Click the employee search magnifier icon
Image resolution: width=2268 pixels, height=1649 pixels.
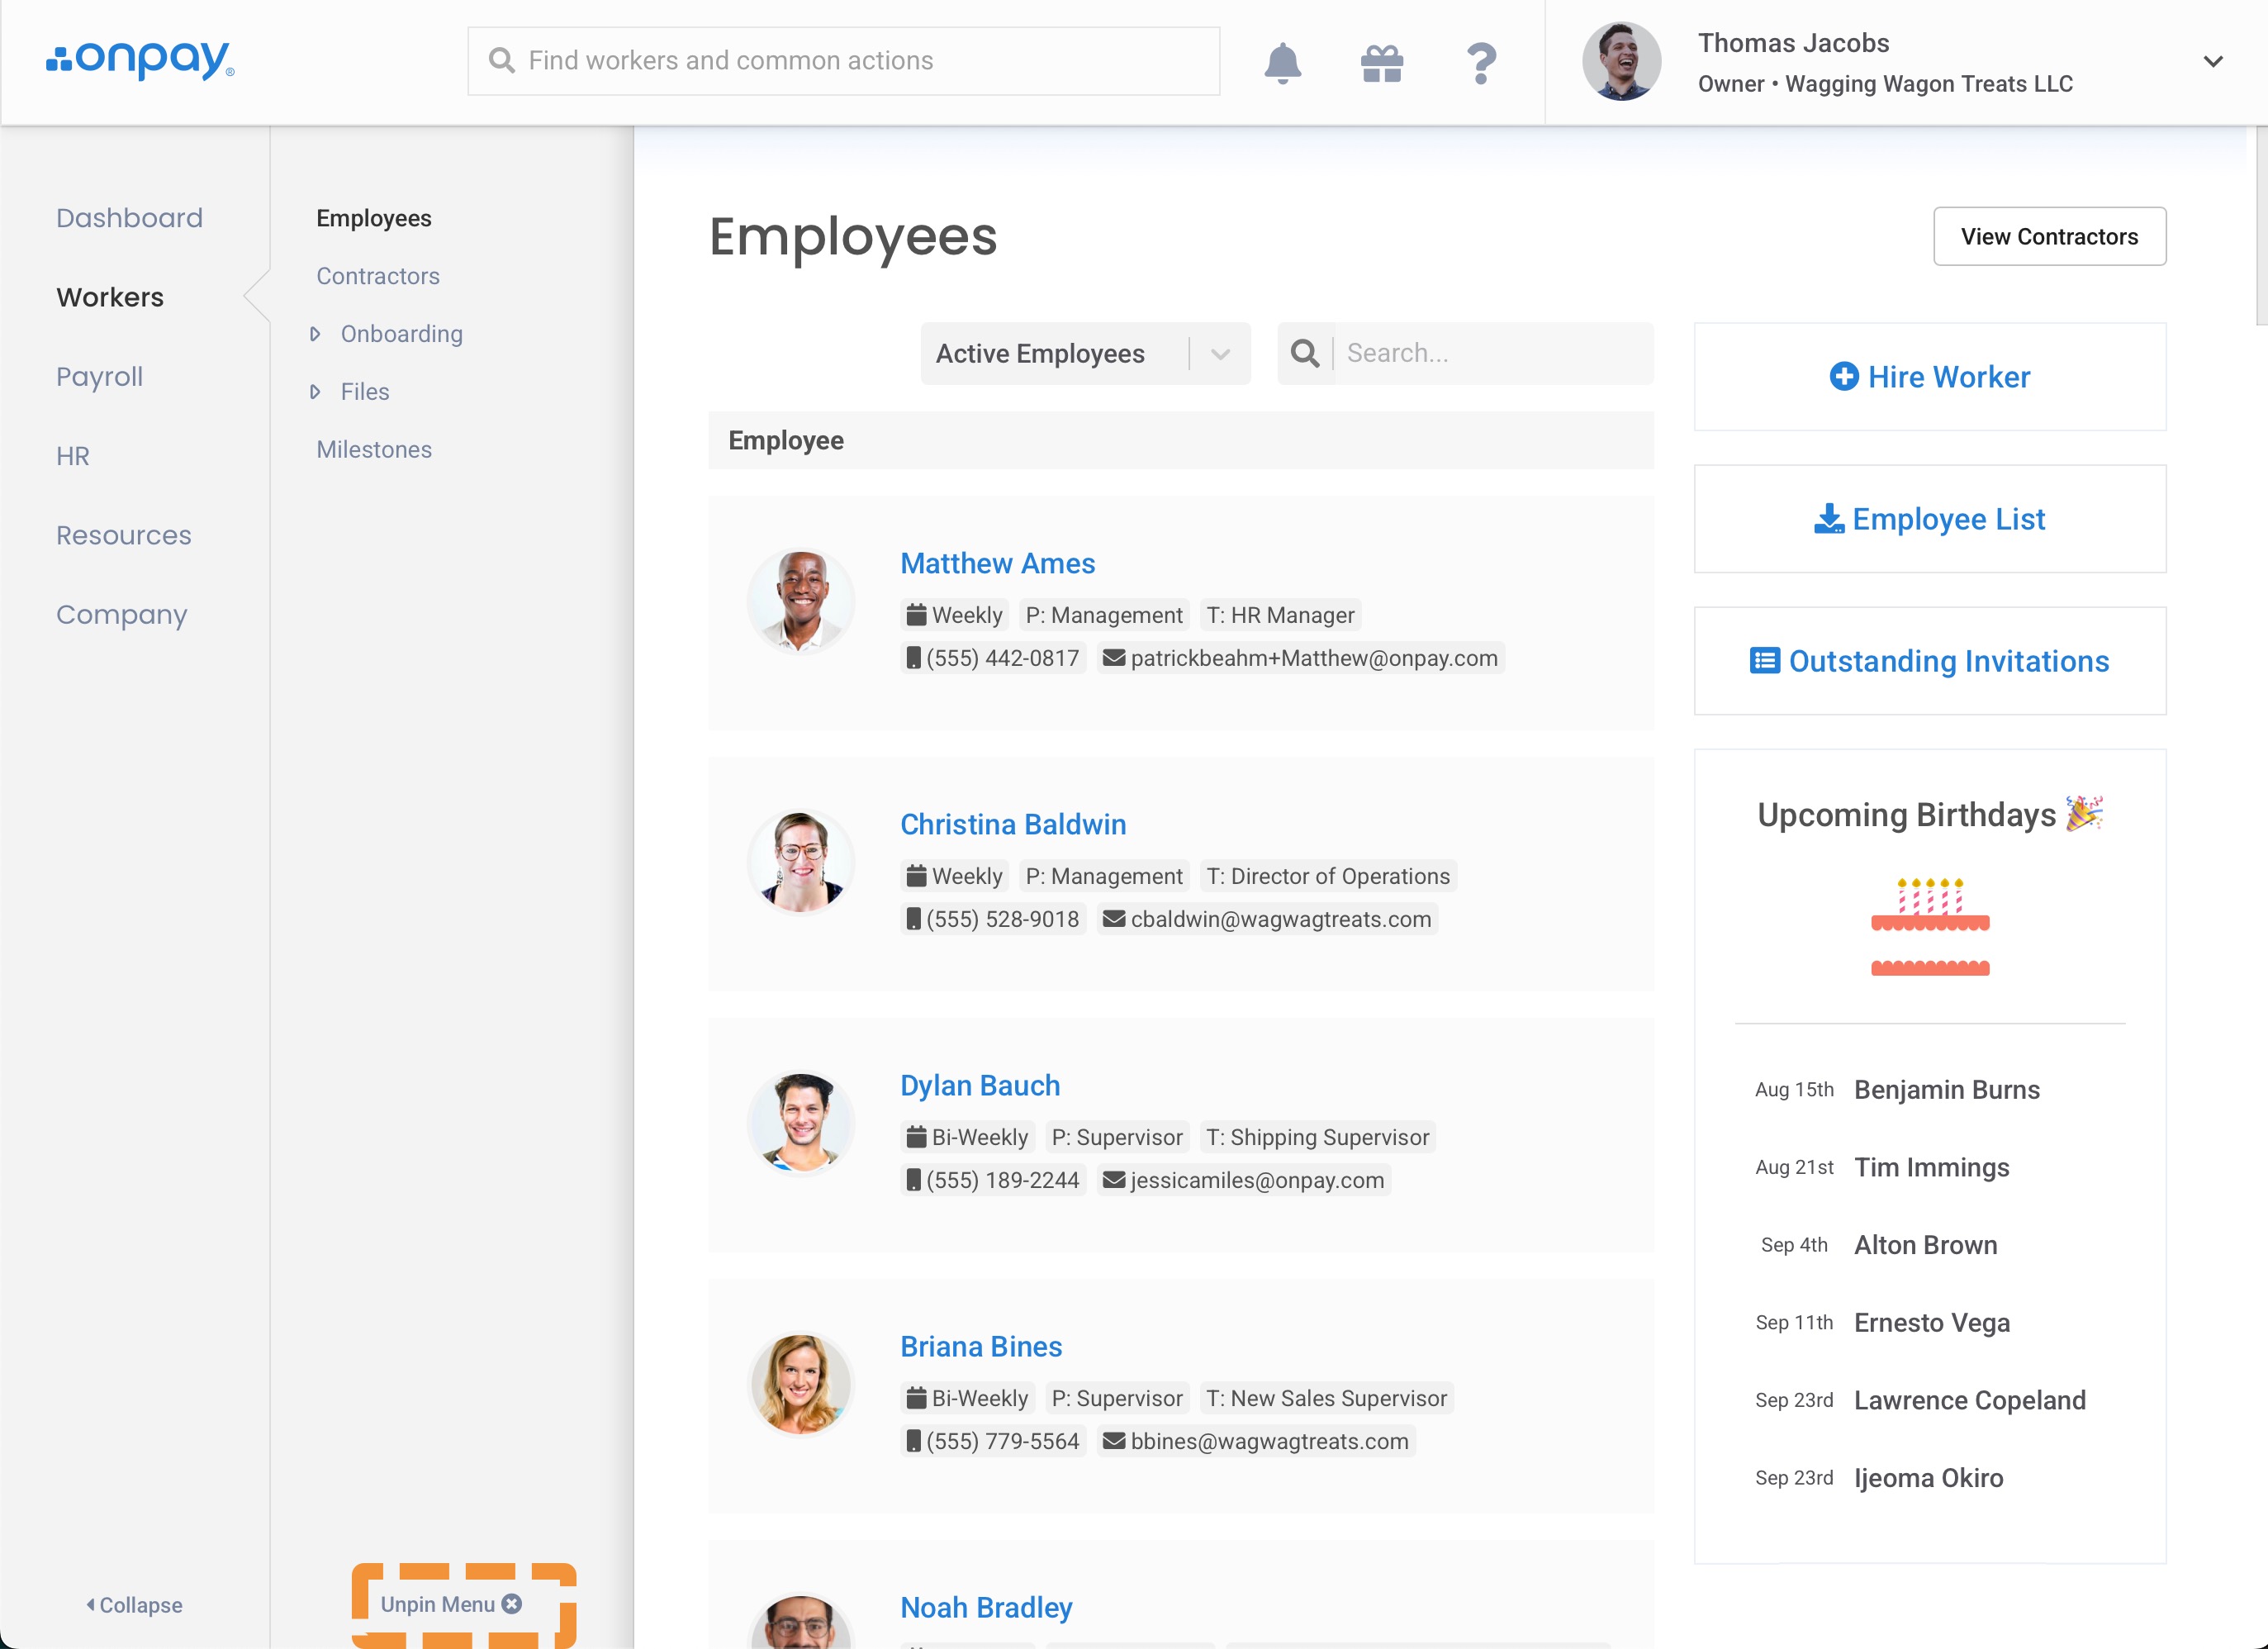tap(1304, 353)
